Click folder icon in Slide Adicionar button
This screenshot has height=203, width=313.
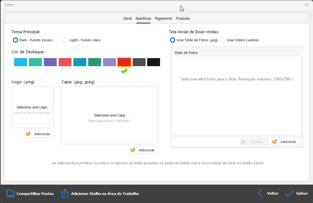pos(275,142)
